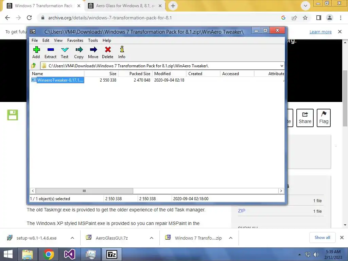Expand the 7-Zip address path dropdown

click(x=282, y=66)
